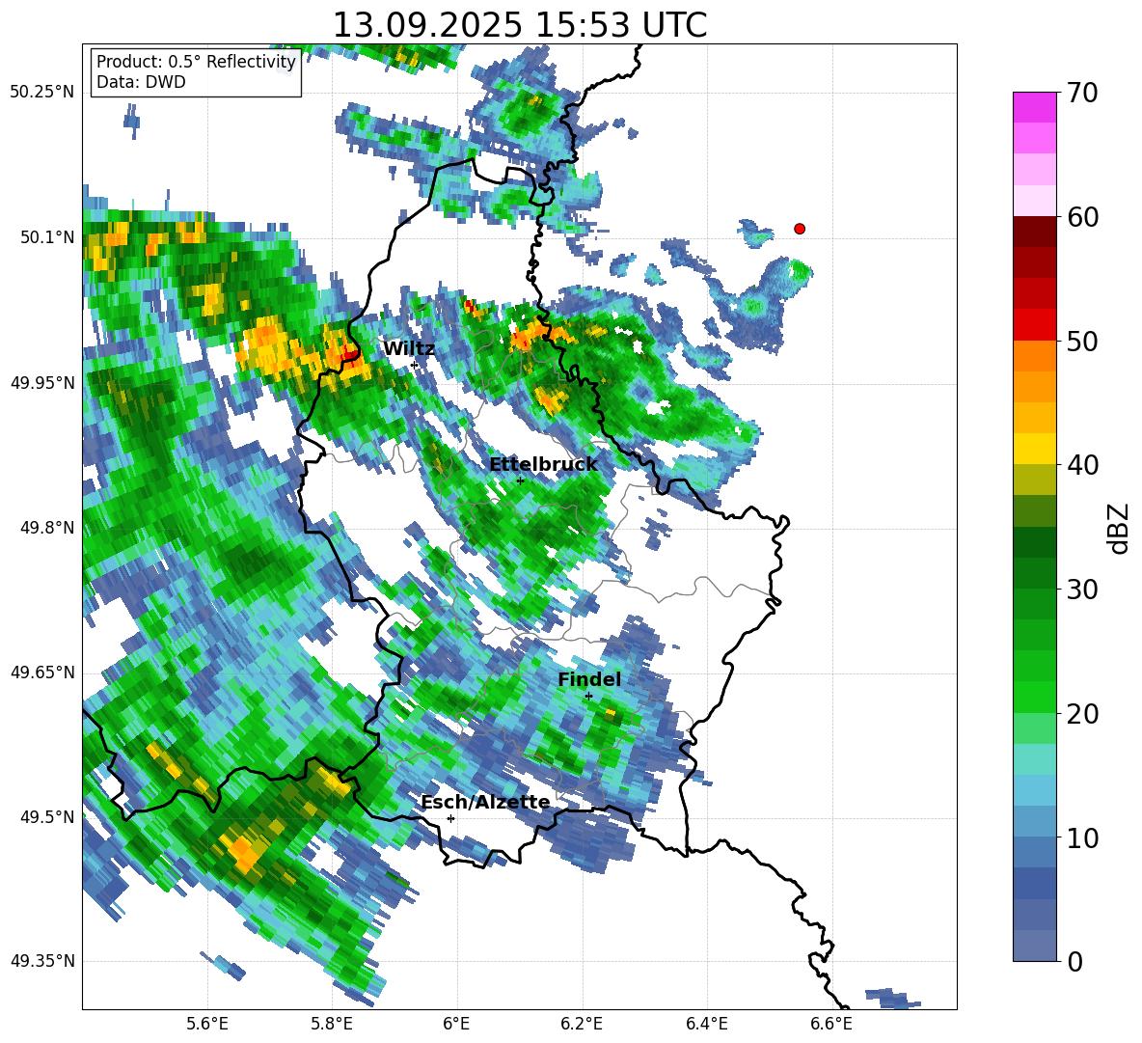Click the yellow colorbar swatch at 40

1034,449
